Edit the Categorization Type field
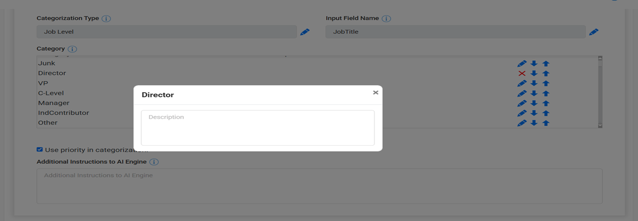The width and height of the screenshot is (638, 221). click(x=304, y=32)
